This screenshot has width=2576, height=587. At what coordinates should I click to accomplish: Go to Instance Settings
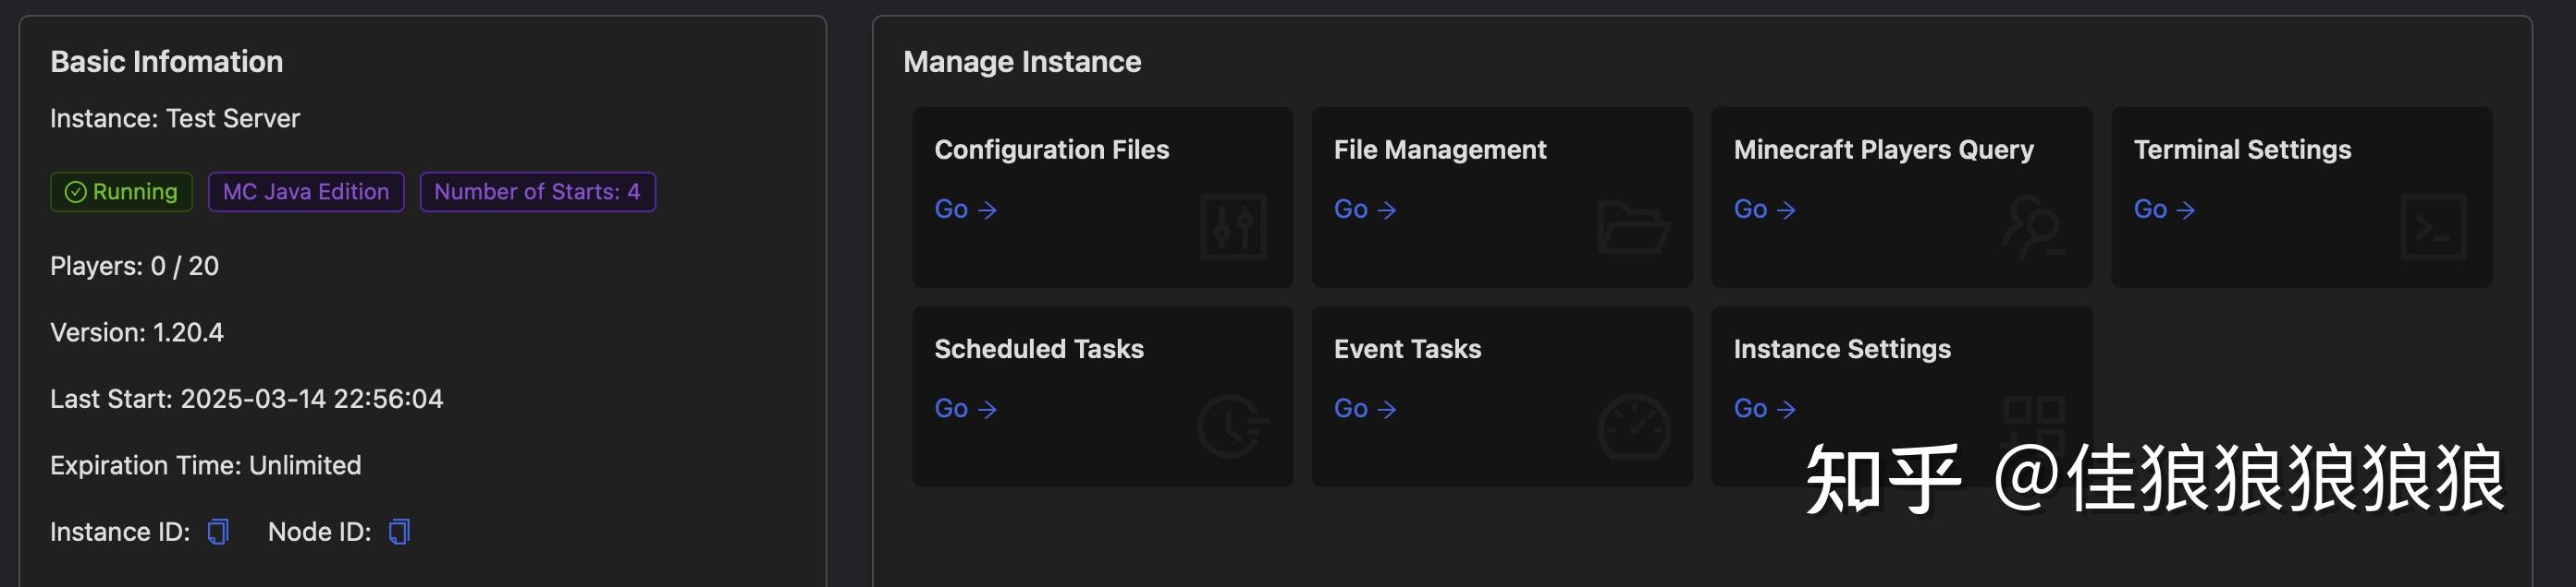coord(1765,409)
